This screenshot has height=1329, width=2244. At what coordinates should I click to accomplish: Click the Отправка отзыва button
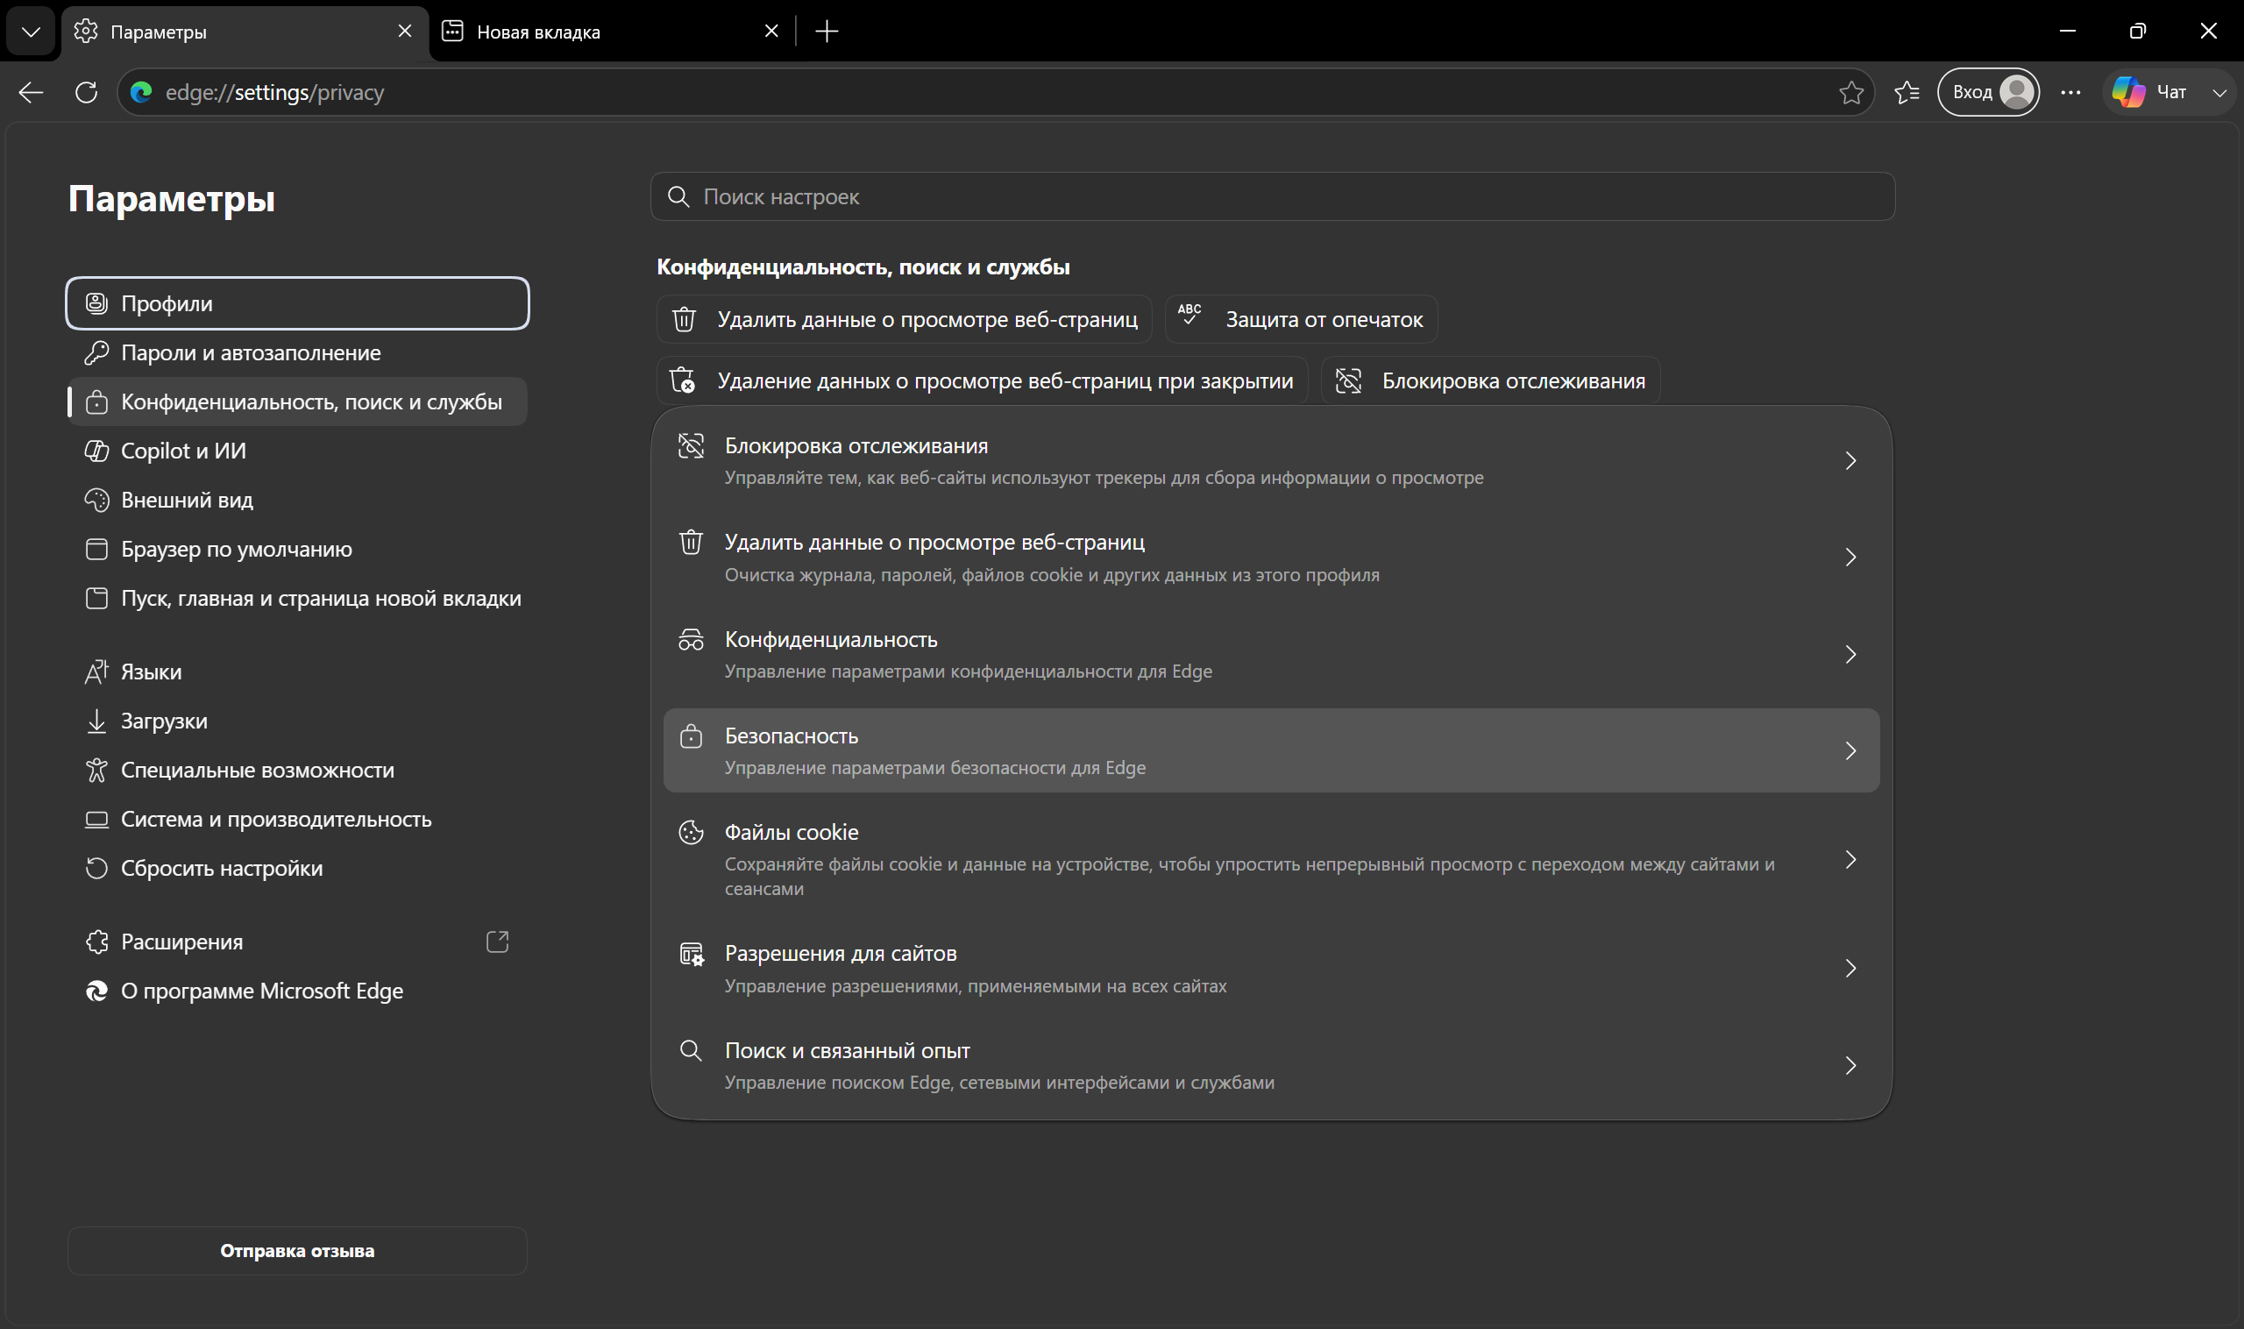(297, 1251)
